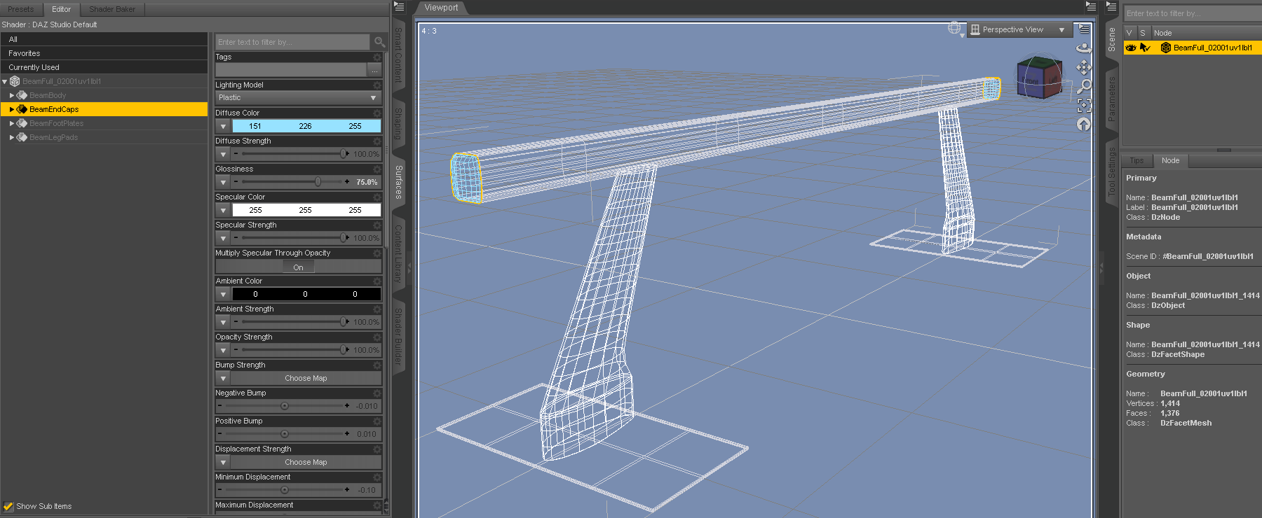Select the Favorites filter category

104,53
